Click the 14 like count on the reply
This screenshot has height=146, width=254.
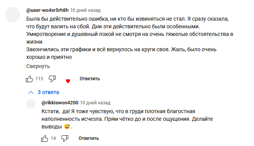click(53, 138)
